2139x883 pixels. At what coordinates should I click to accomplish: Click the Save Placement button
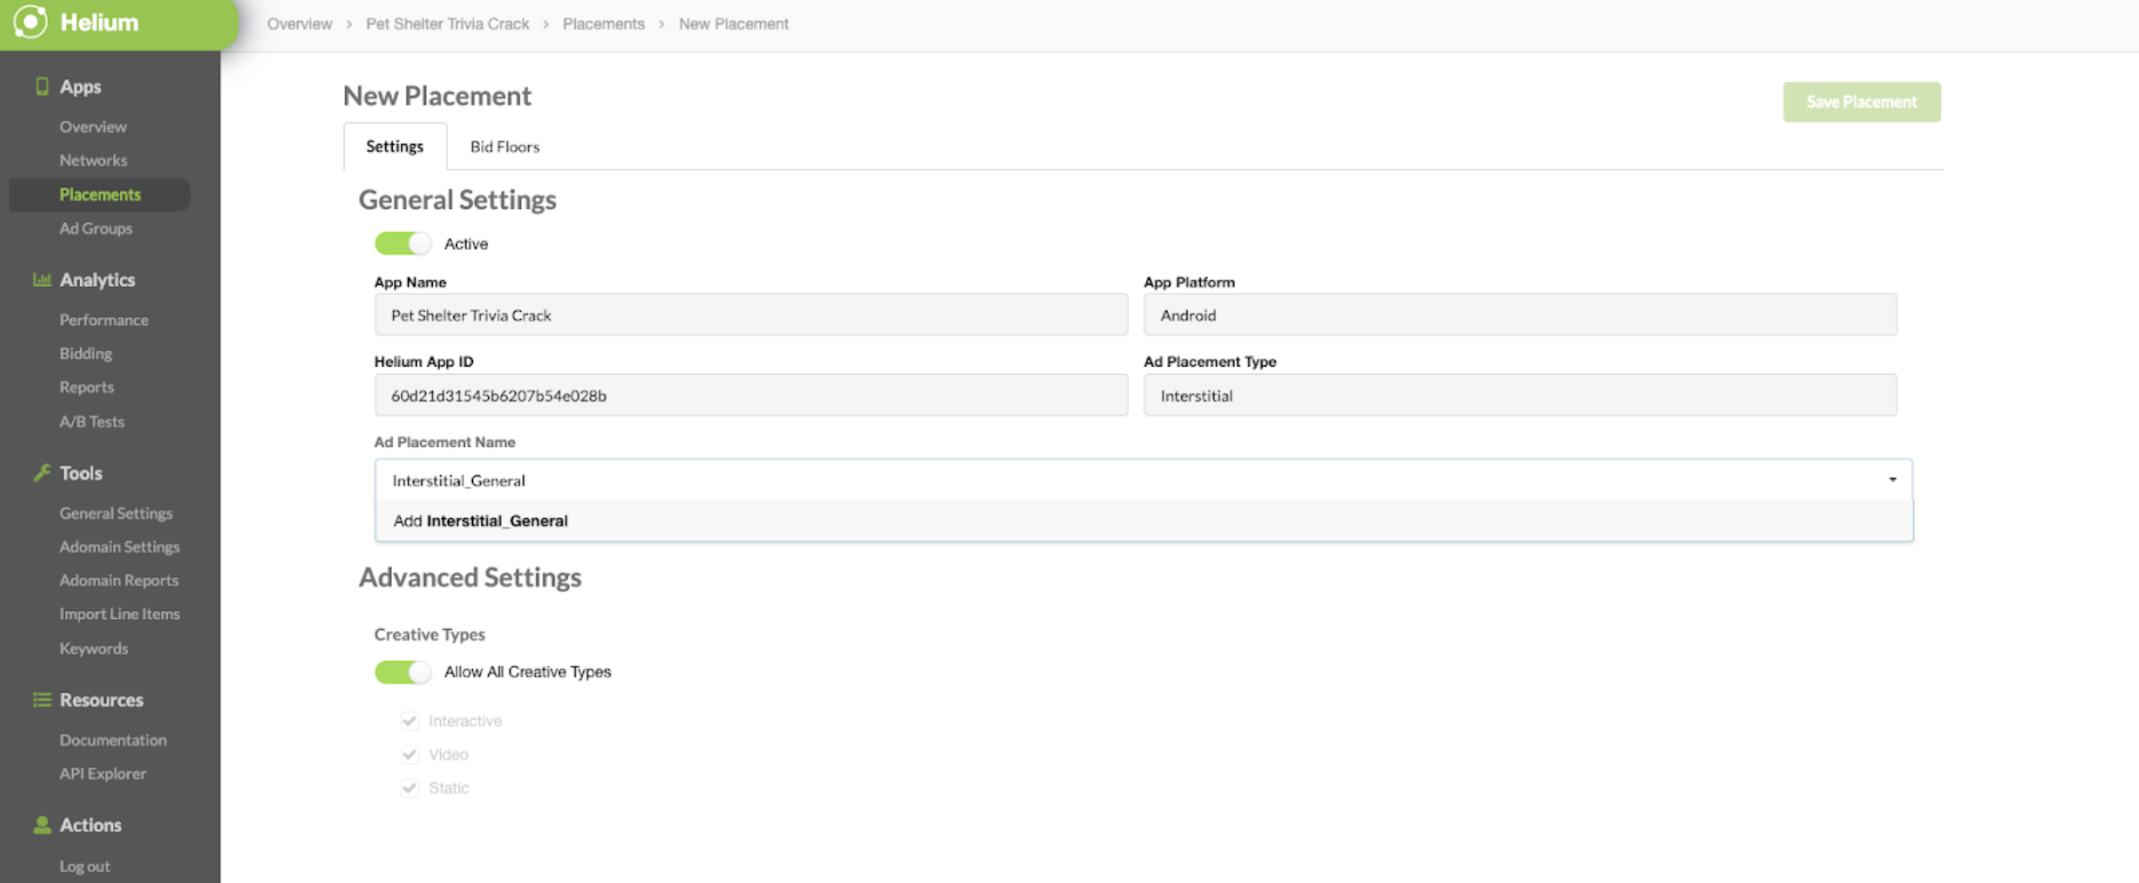[1862, 102]
